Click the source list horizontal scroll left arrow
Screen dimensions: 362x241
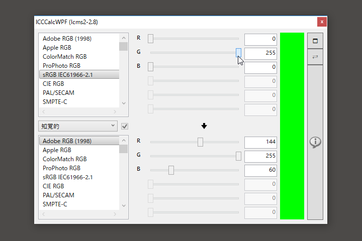click(44, 112)
